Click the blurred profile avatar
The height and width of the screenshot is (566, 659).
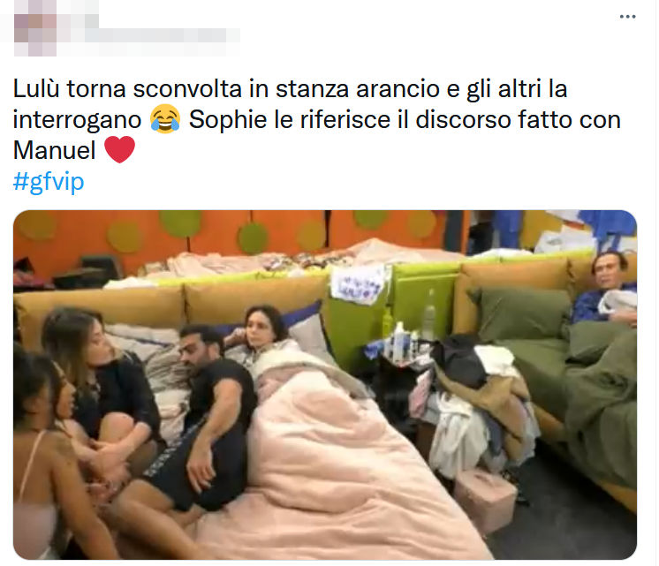click(35, 28)
